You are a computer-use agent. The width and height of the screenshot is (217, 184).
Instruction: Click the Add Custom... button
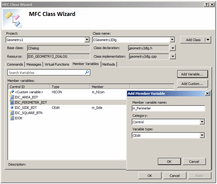pyautogui.click(x=192, y=84)
